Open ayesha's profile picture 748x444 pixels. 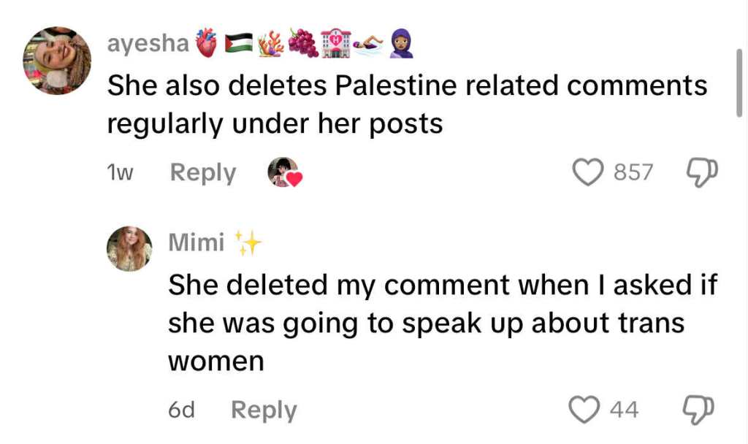(57, 61)
